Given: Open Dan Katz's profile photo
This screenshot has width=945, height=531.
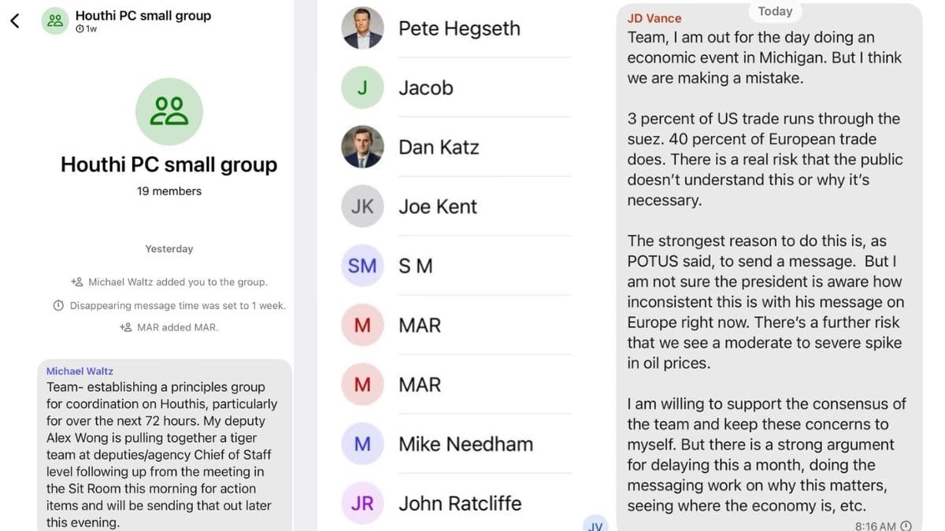Looking at the screenshot, I should [x=362, y=147].
